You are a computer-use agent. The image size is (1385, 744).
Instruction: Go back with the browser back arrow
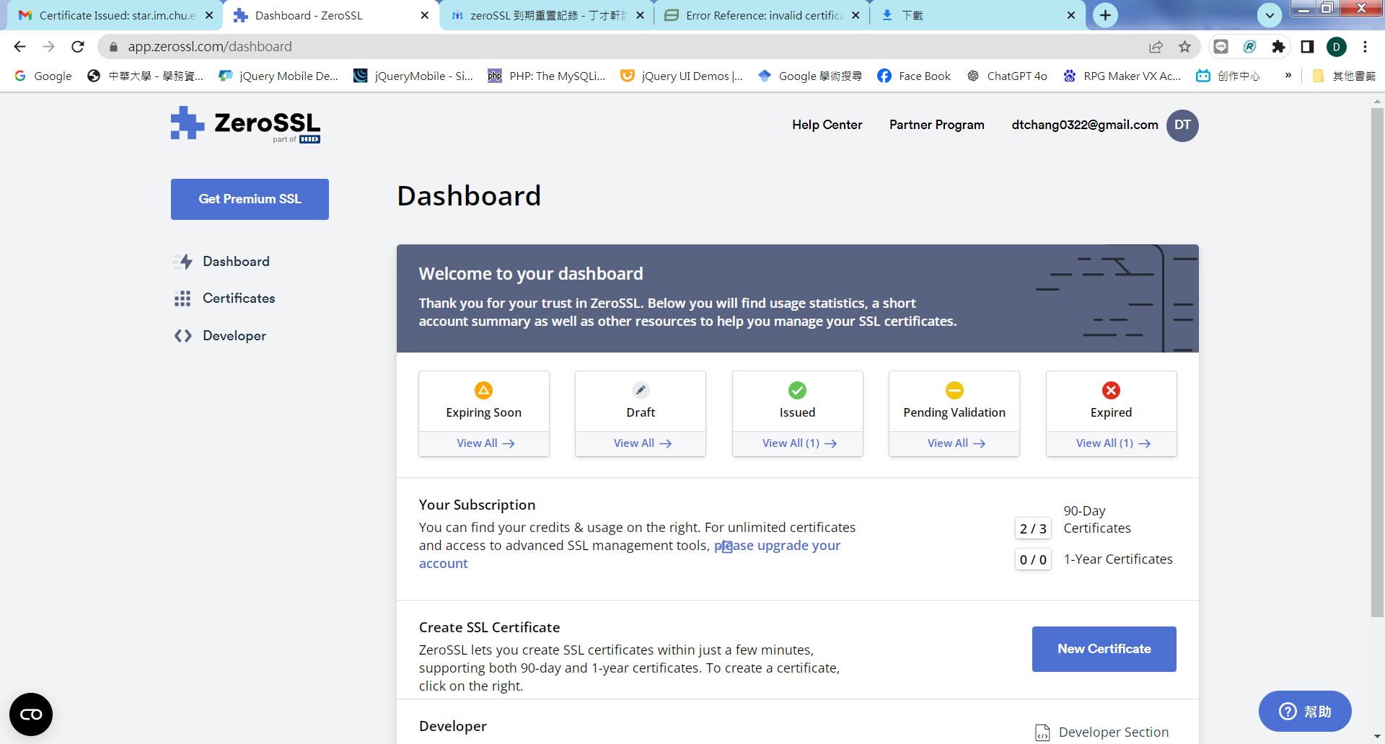(19, 47)
